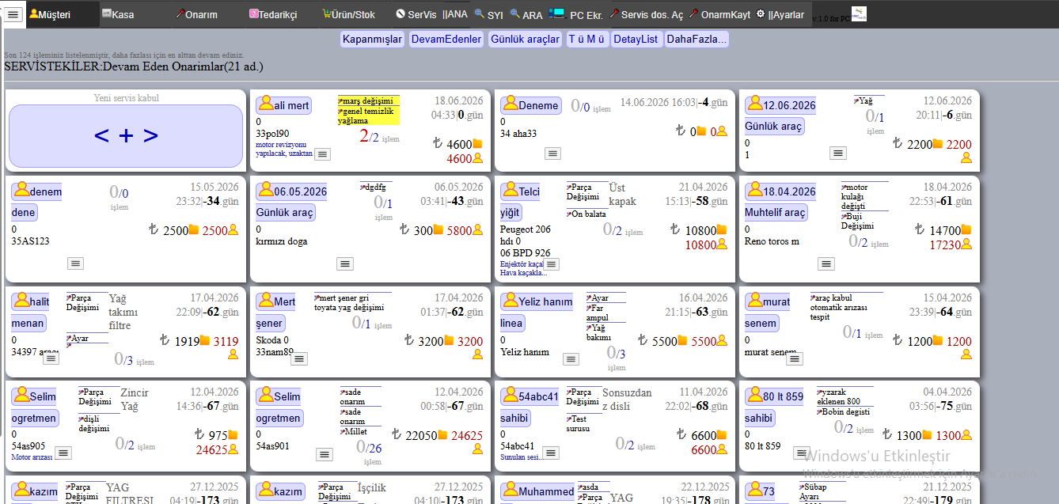The height and width of the screenshot is (504, 1059).
Task: Open 80 lt 859 customer button
Action: (x=775, y=396)
